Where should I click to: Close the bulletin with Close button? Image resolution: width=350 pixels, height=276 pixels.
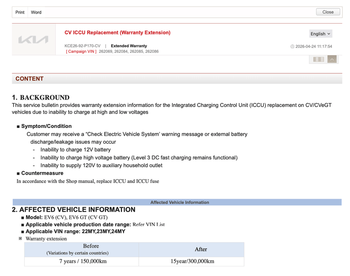(328, 12)
